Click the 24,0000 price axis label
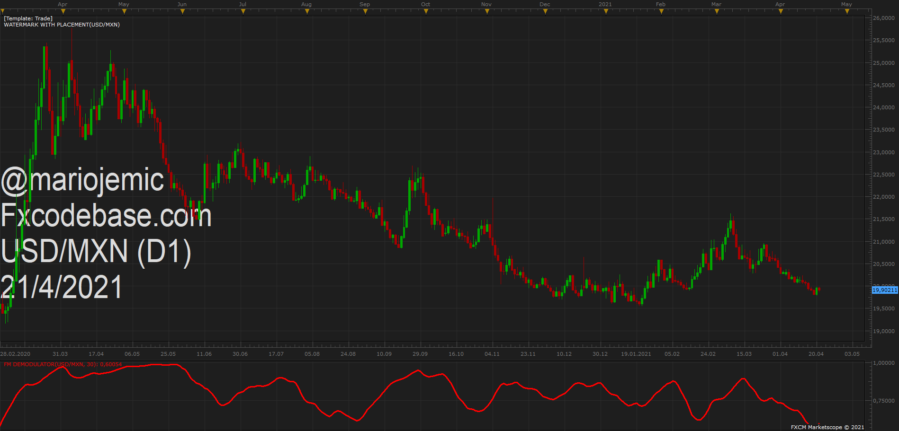 (884, 107)
